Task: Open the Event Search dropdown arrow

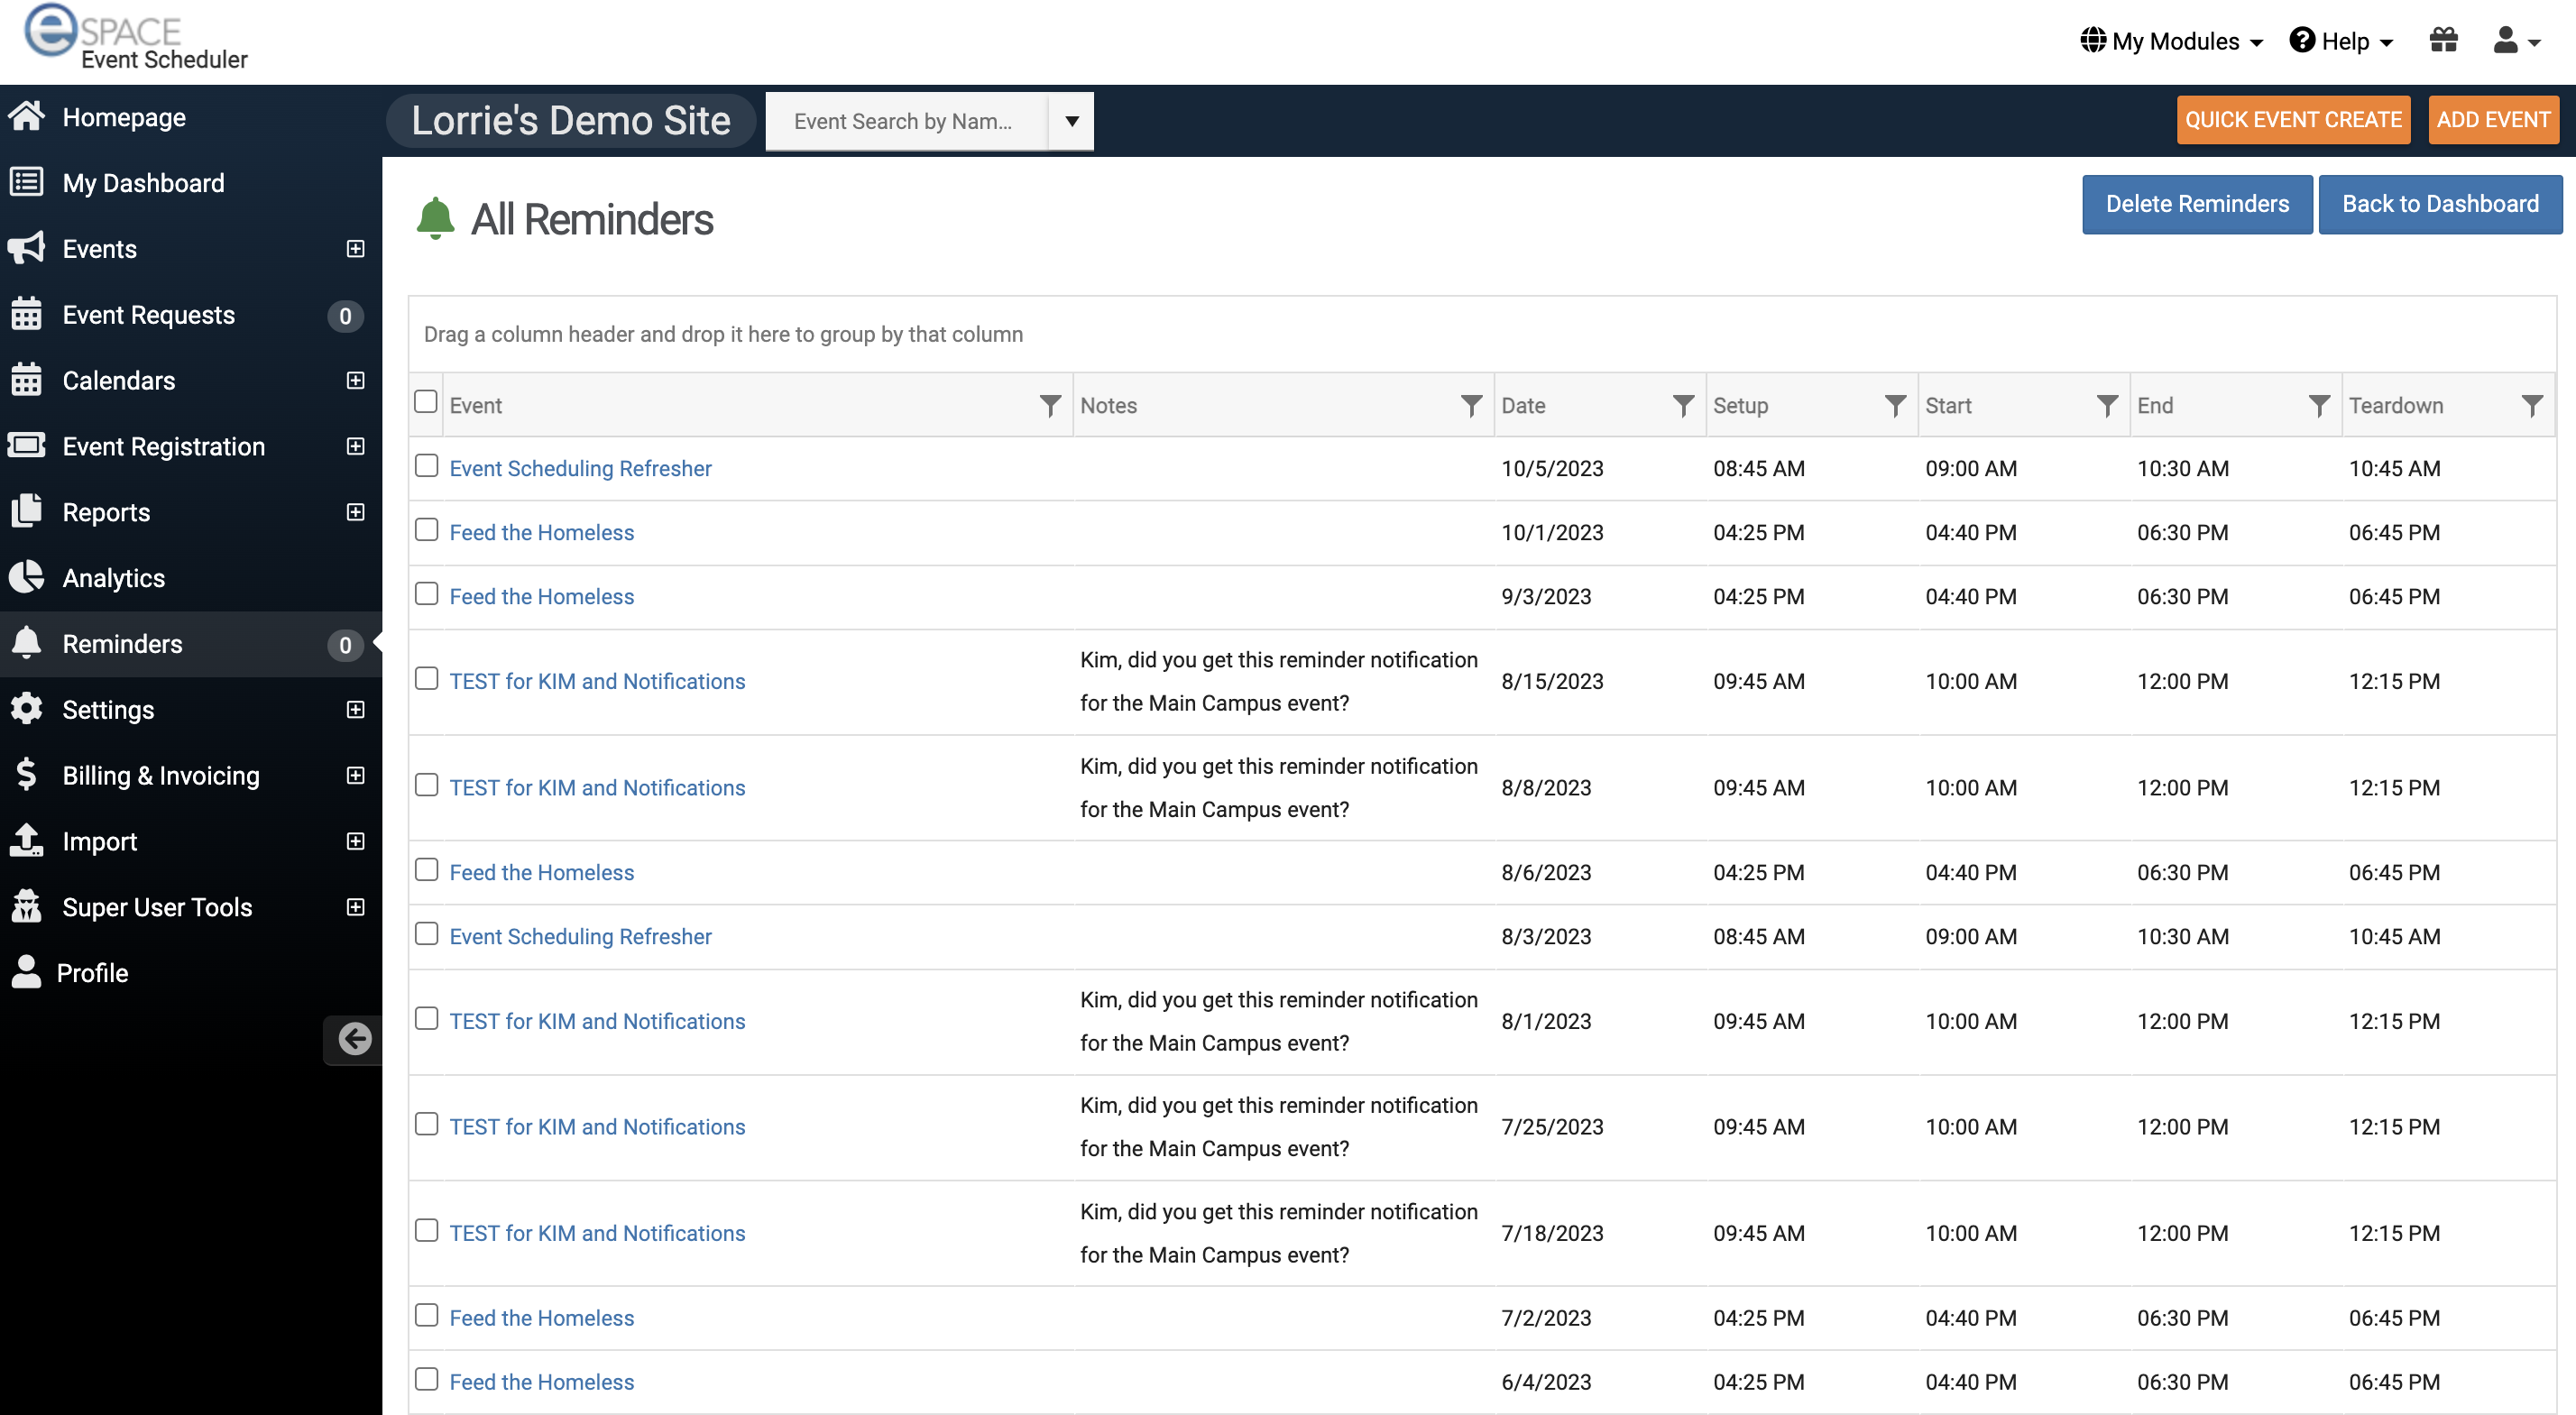Action: [1072, 121]
